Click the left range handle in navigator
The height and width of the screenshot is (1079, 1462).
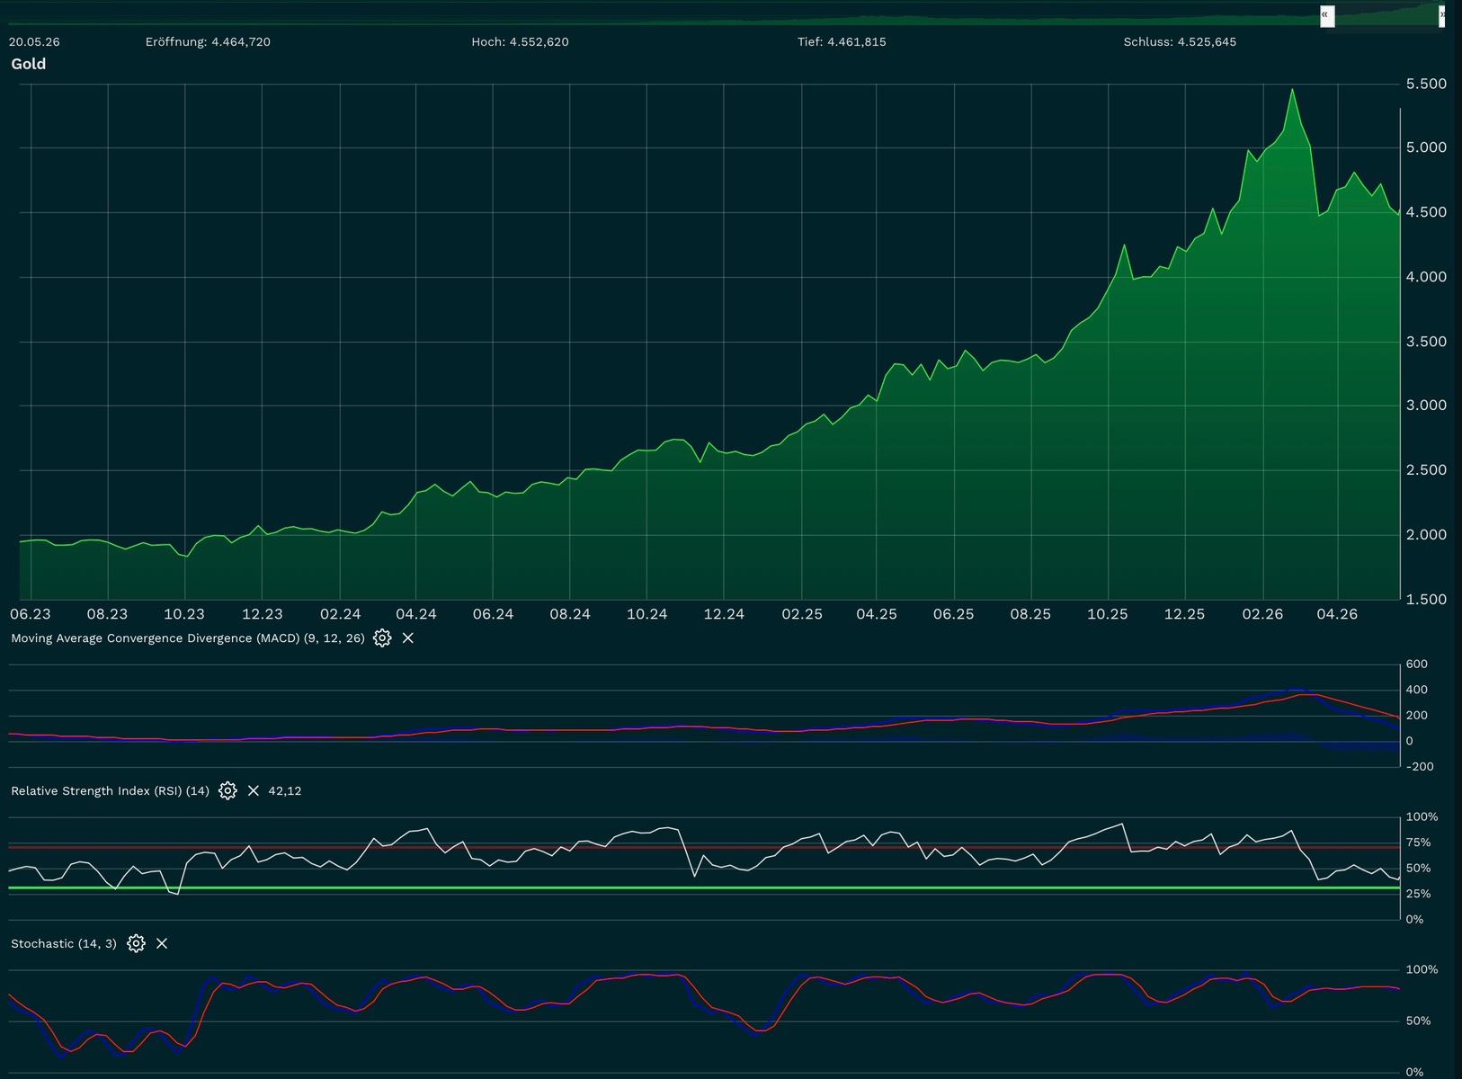click(x=1326, y=15)
